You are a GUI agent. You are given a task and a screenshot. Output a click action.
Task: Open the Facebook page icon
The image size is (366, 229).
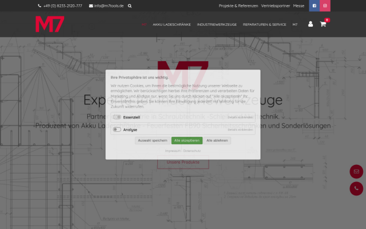pos(314,5)
